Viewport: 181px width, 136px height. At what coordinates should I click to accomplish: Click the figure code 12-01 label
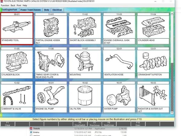click(119, 49)
